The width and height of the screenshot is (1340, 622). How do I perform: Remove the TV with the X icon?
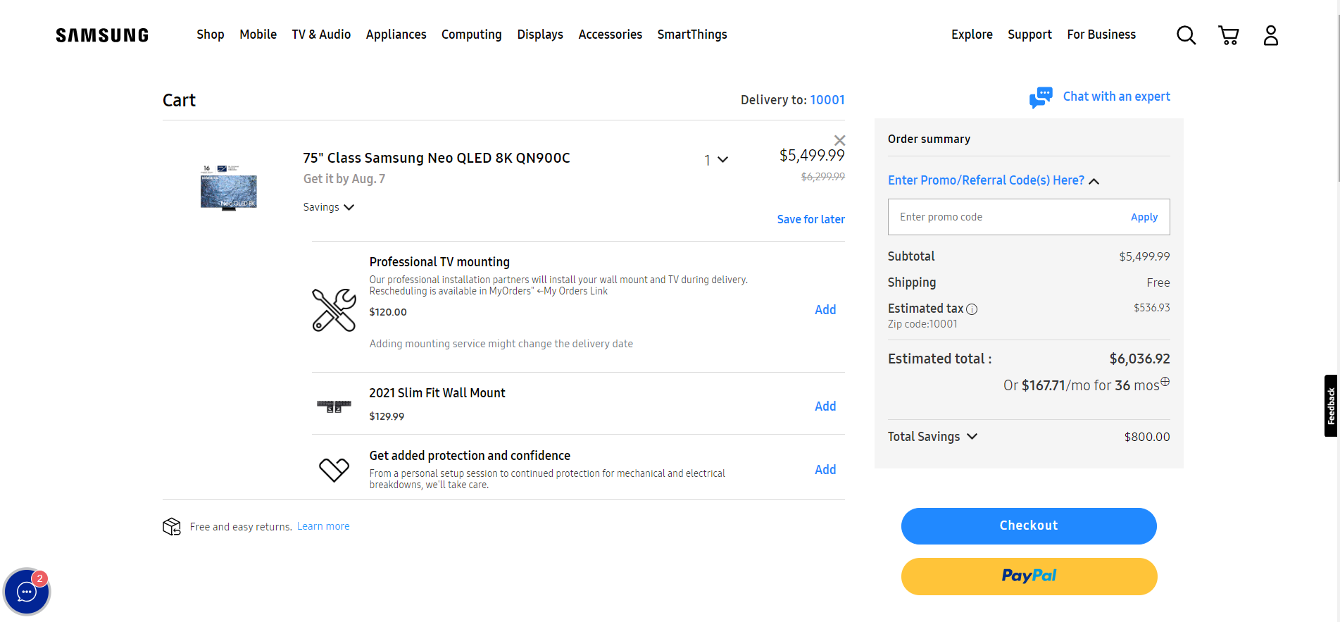(x=839, y=140)
